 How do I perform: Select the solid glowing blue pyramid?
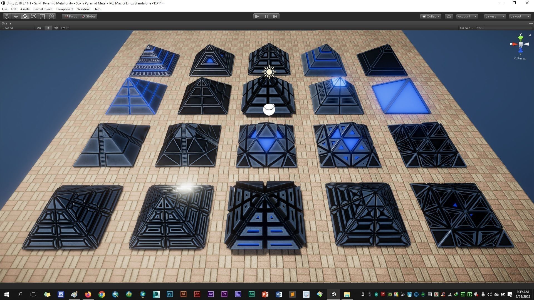tap(401, 96)
